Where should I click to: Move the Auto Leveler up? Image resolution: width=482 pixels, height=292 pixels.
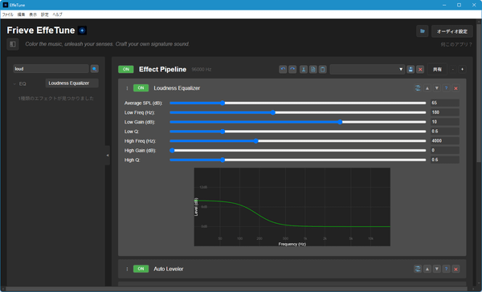pos(427,269)
